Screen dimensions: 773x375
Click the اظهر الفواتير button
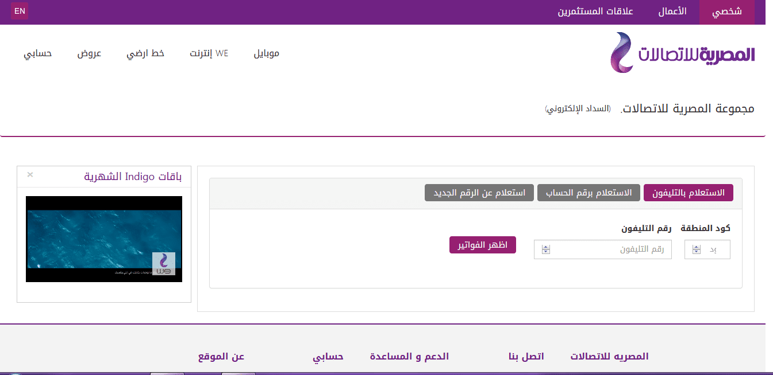[483, 245]
